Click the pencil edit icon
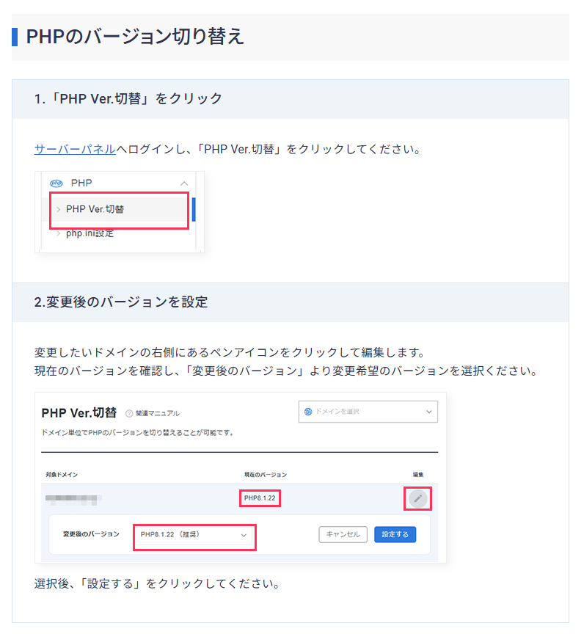The image size is (584, 634). point(417,499)
